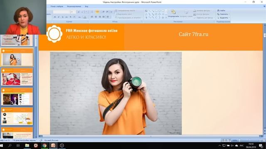Click the PowerPoint taskbar icon
Image resolution: width=266 pixels, height=149 pixels.
point(53,145)
